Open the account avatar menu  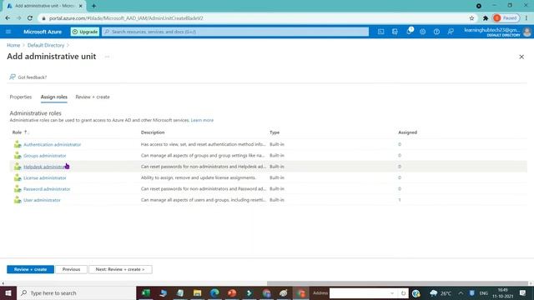tap(526, 32)
